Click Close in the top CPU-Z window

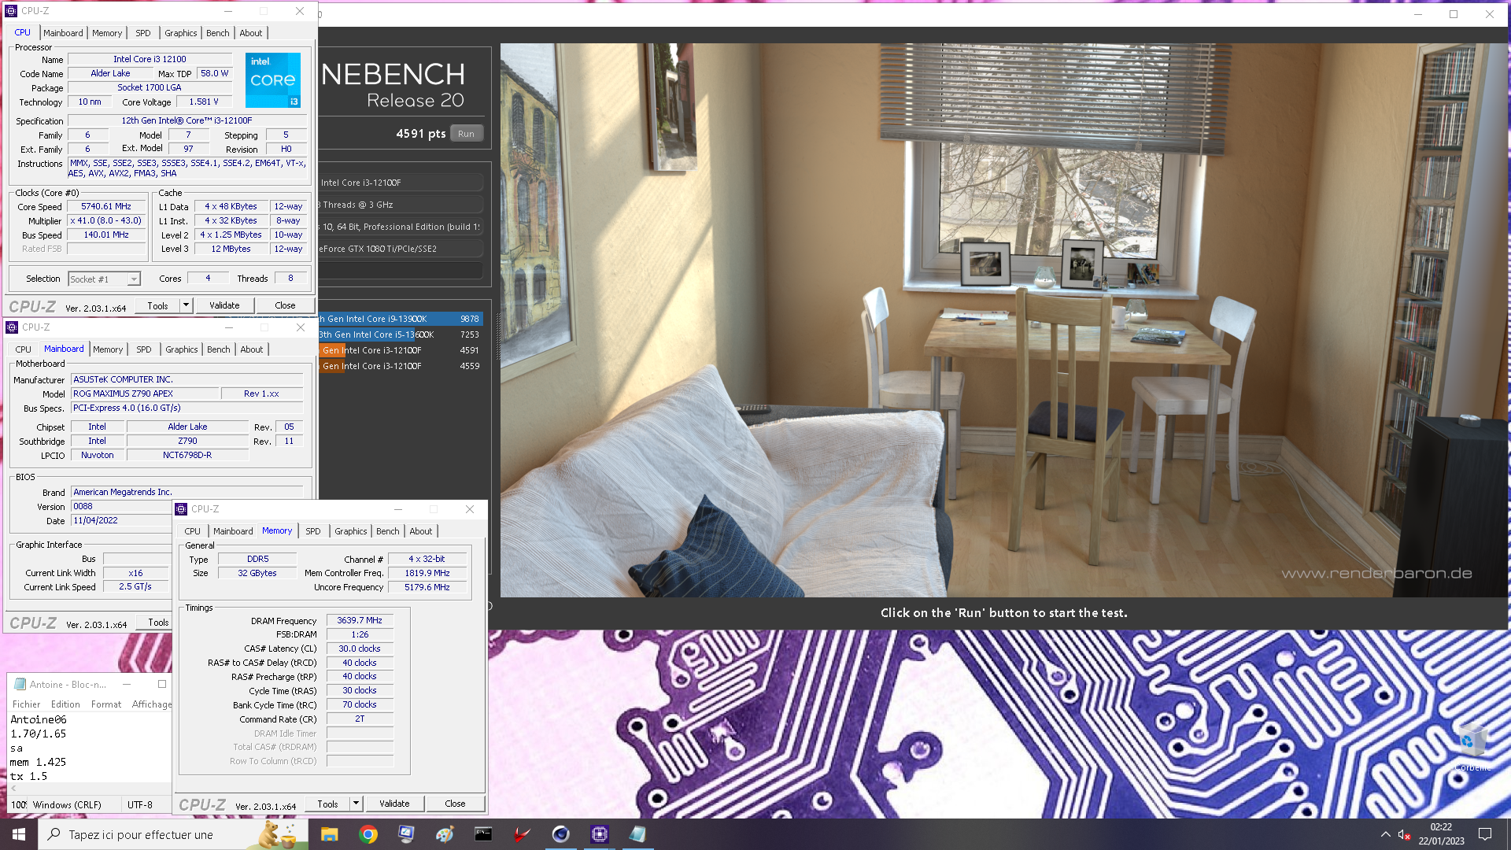click(285, 305)
